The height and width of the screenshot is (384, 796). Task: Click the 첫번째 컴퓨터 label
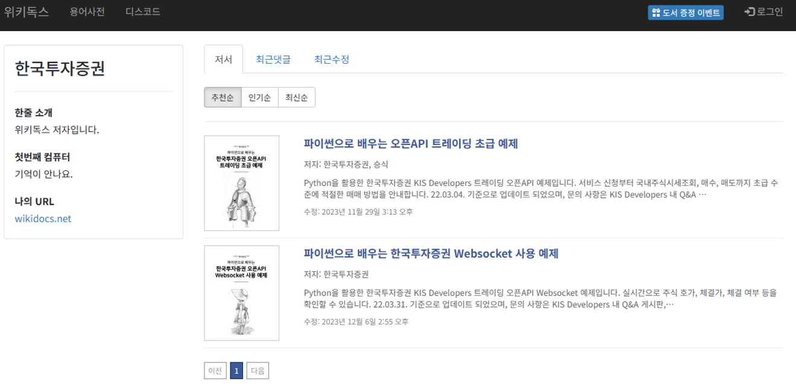pos(42,157)
